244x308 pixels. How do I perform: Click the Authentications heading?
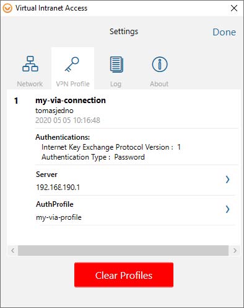point(63,137)
